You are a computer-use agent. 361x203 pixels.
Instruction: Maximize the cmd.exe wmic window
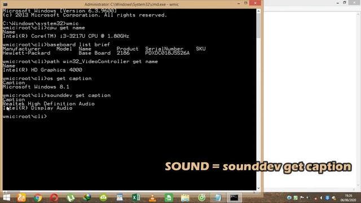pos(246,3)
